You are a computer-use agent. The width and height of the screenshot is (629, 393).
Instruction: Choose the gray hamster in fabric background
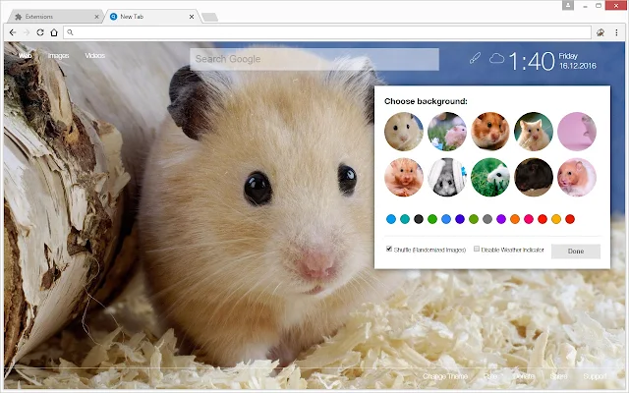click(x=447, y=177)
